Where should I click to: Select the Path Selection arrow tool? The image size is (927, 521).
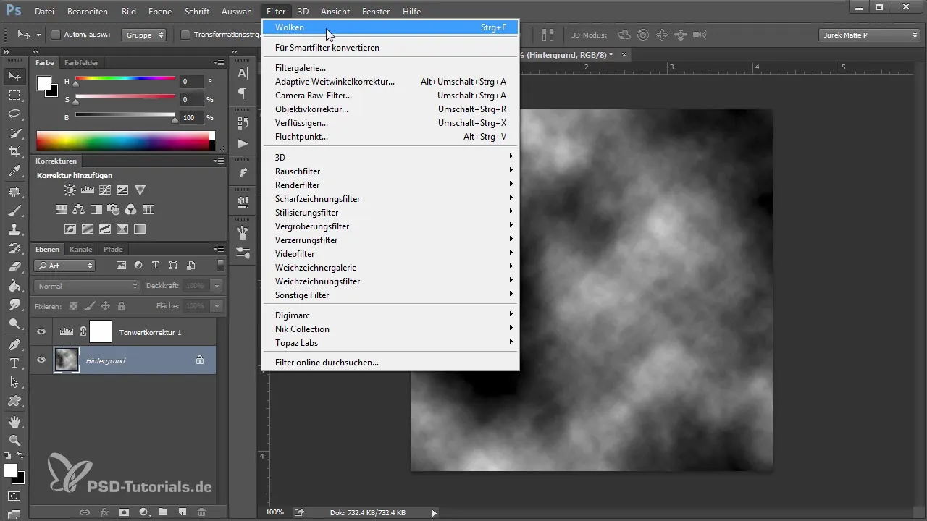pos(14,381)
